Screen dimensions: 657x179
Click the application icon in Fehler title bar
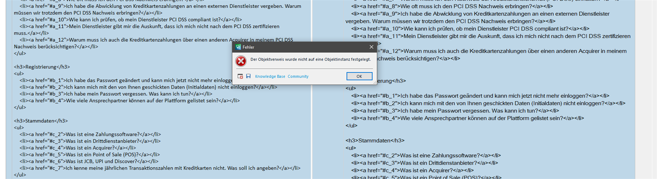pos(238,47)
